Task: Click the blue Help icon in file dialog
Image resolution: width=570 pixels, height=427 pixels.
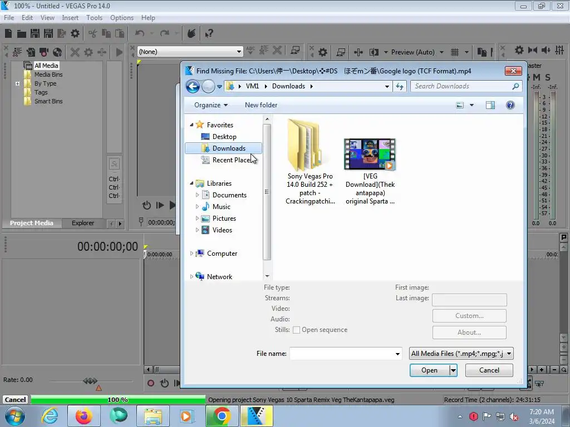Action: [510, 105]
